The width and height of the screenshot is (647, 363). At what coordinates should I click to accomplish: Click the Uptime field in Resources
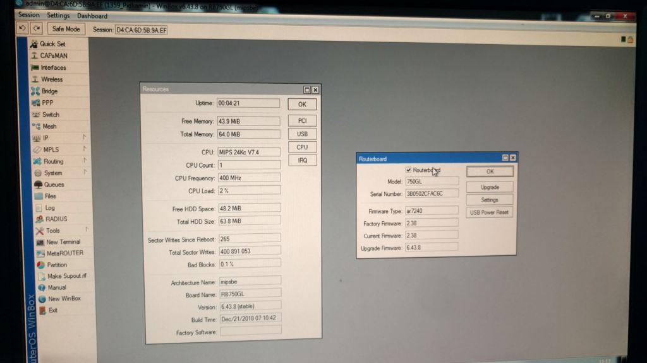248,103
